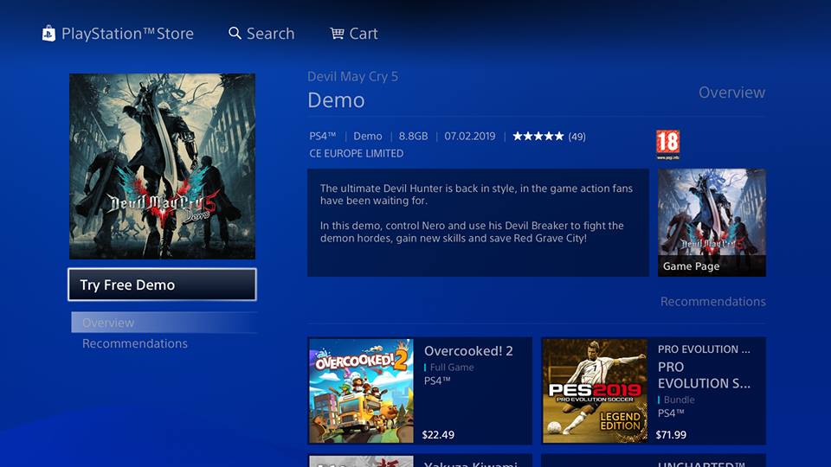Click the Search magnifying glass icon
The image size is (831, 467).
[x=235, y=34]
